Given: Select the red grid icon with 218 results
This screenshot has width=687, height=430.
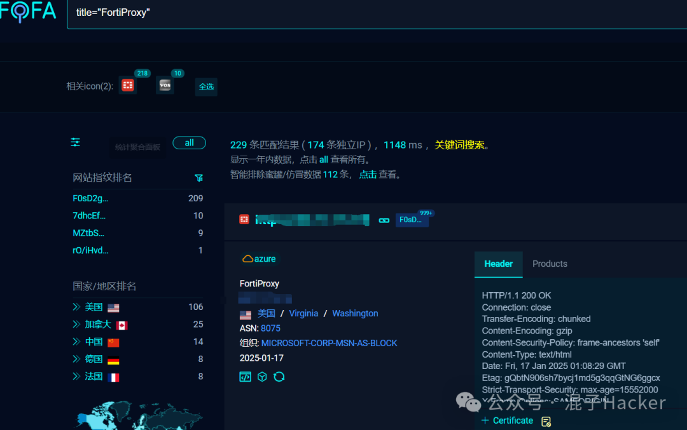Looking at the screenshot, I should tap(127, 85).
